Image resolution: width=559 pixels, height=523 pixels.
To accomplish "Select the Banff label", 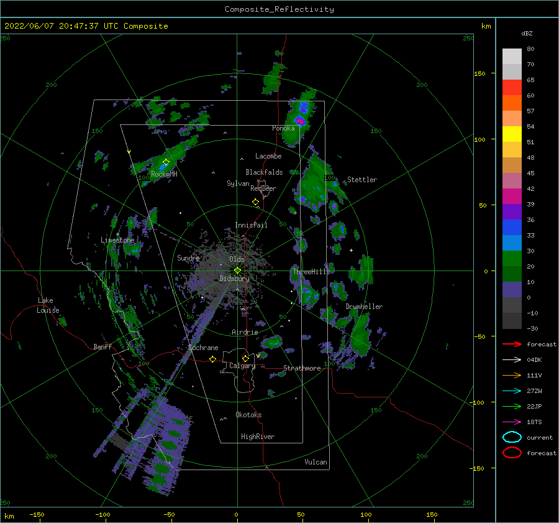I will coord(102,346).
